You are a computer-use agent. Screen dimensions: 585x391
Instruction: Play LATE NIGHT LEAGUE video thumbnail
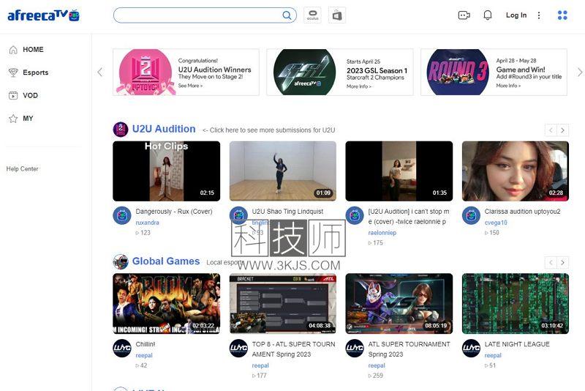516,304
